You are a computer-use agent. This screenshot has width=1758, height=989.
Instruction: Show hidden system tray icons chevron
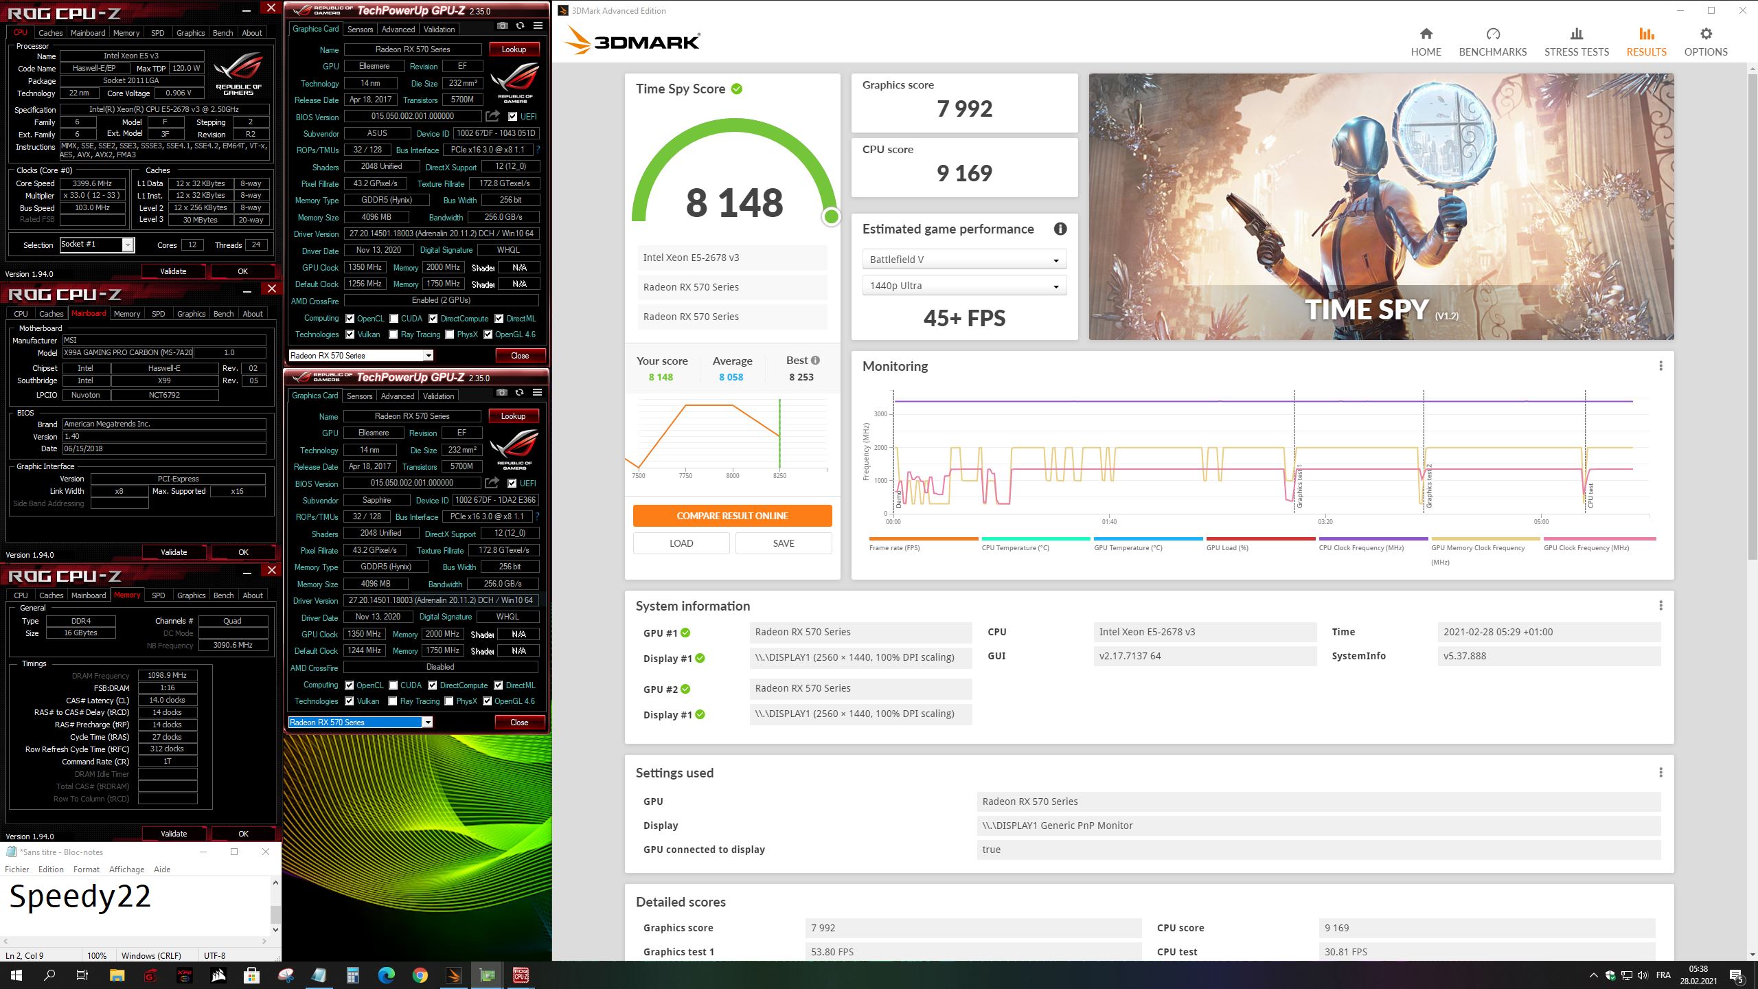point(1593,975)
